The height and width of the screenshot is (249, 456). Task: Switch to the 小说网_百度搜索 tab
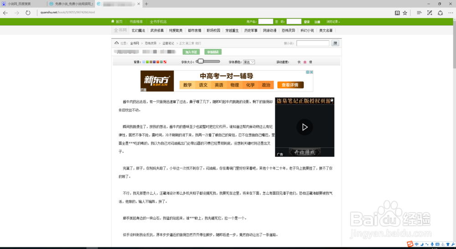click(x=23, y=4)
